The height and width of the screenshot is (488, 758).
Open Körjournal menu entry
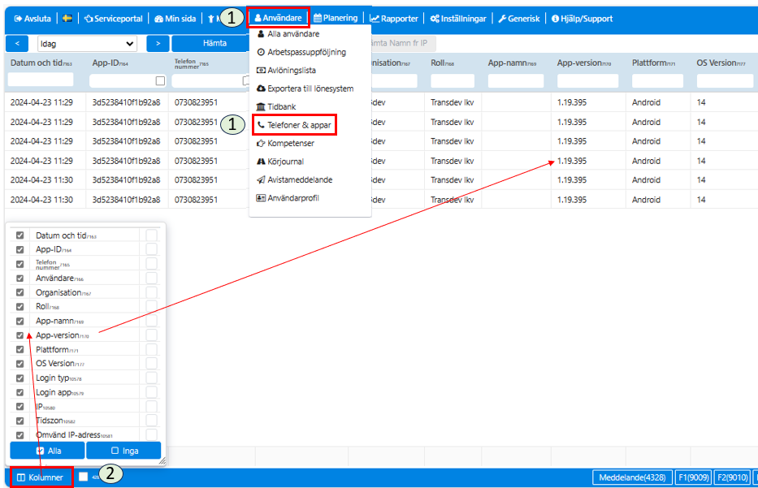tap(280, 162)
